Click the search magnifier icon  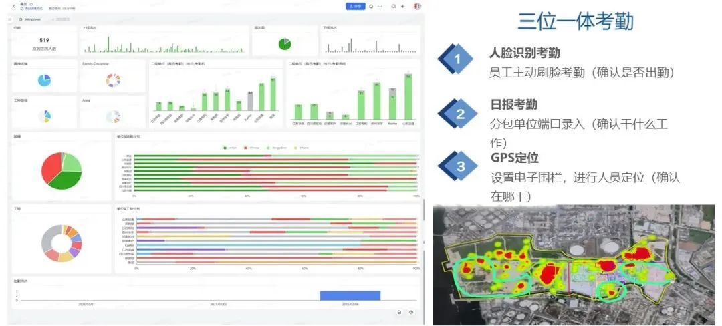394,6
